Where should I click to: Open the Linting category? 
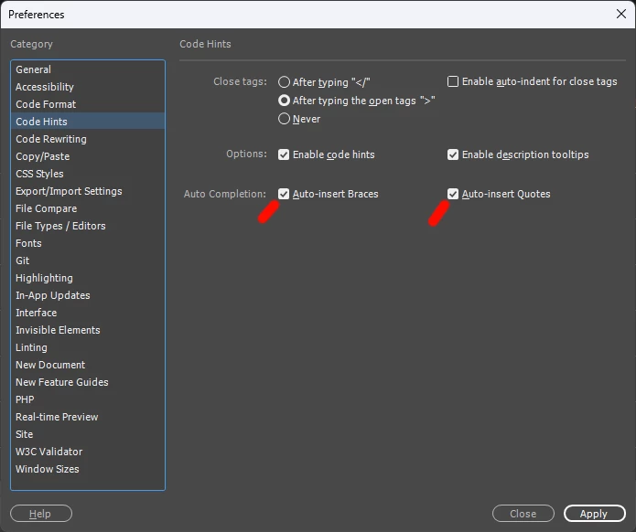click(x=88, y=347)
